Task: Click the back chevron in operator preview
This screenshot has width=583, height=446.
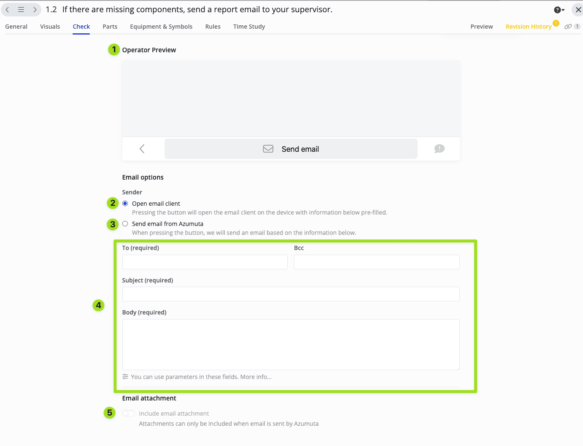Action: point(142,149)
